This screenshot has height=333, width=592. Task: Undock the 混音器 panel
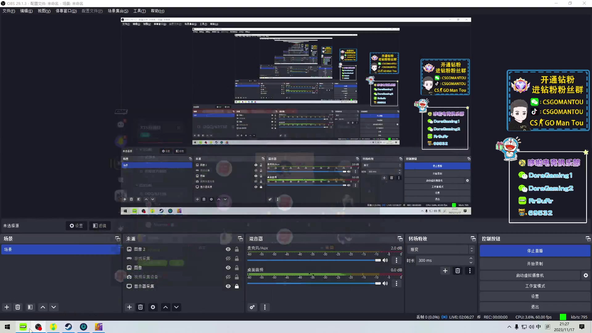[x=400, y=239]
